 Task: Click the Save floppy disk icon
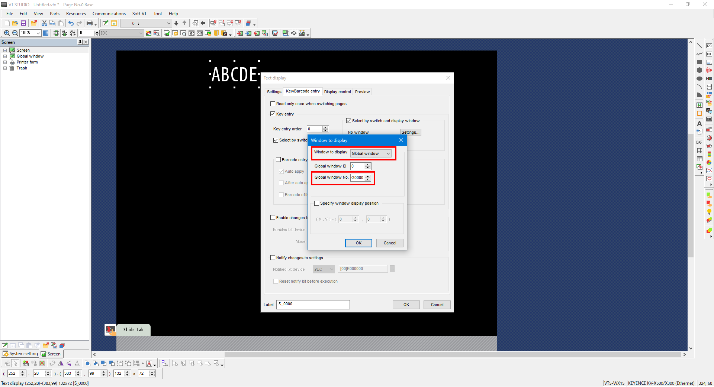(23, 23)
